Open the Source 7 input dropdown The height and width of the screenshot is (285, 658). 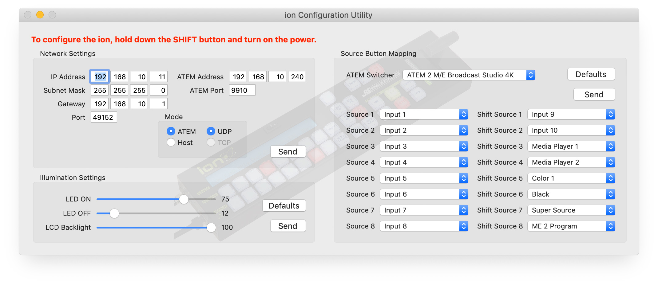(424, 210)
